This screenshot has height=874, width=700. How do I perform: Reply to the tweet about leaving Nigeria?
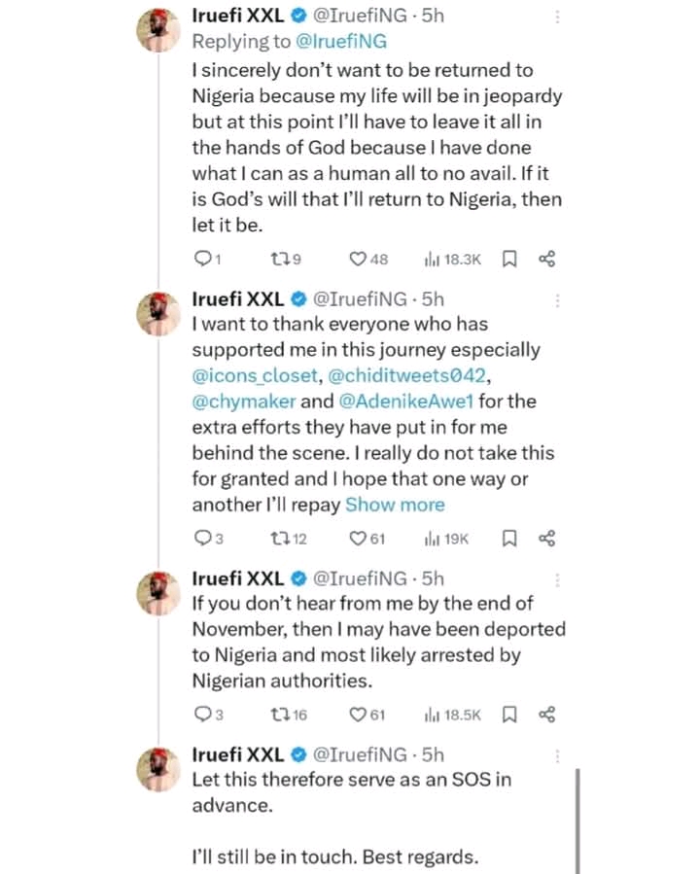tap(202, 259)
